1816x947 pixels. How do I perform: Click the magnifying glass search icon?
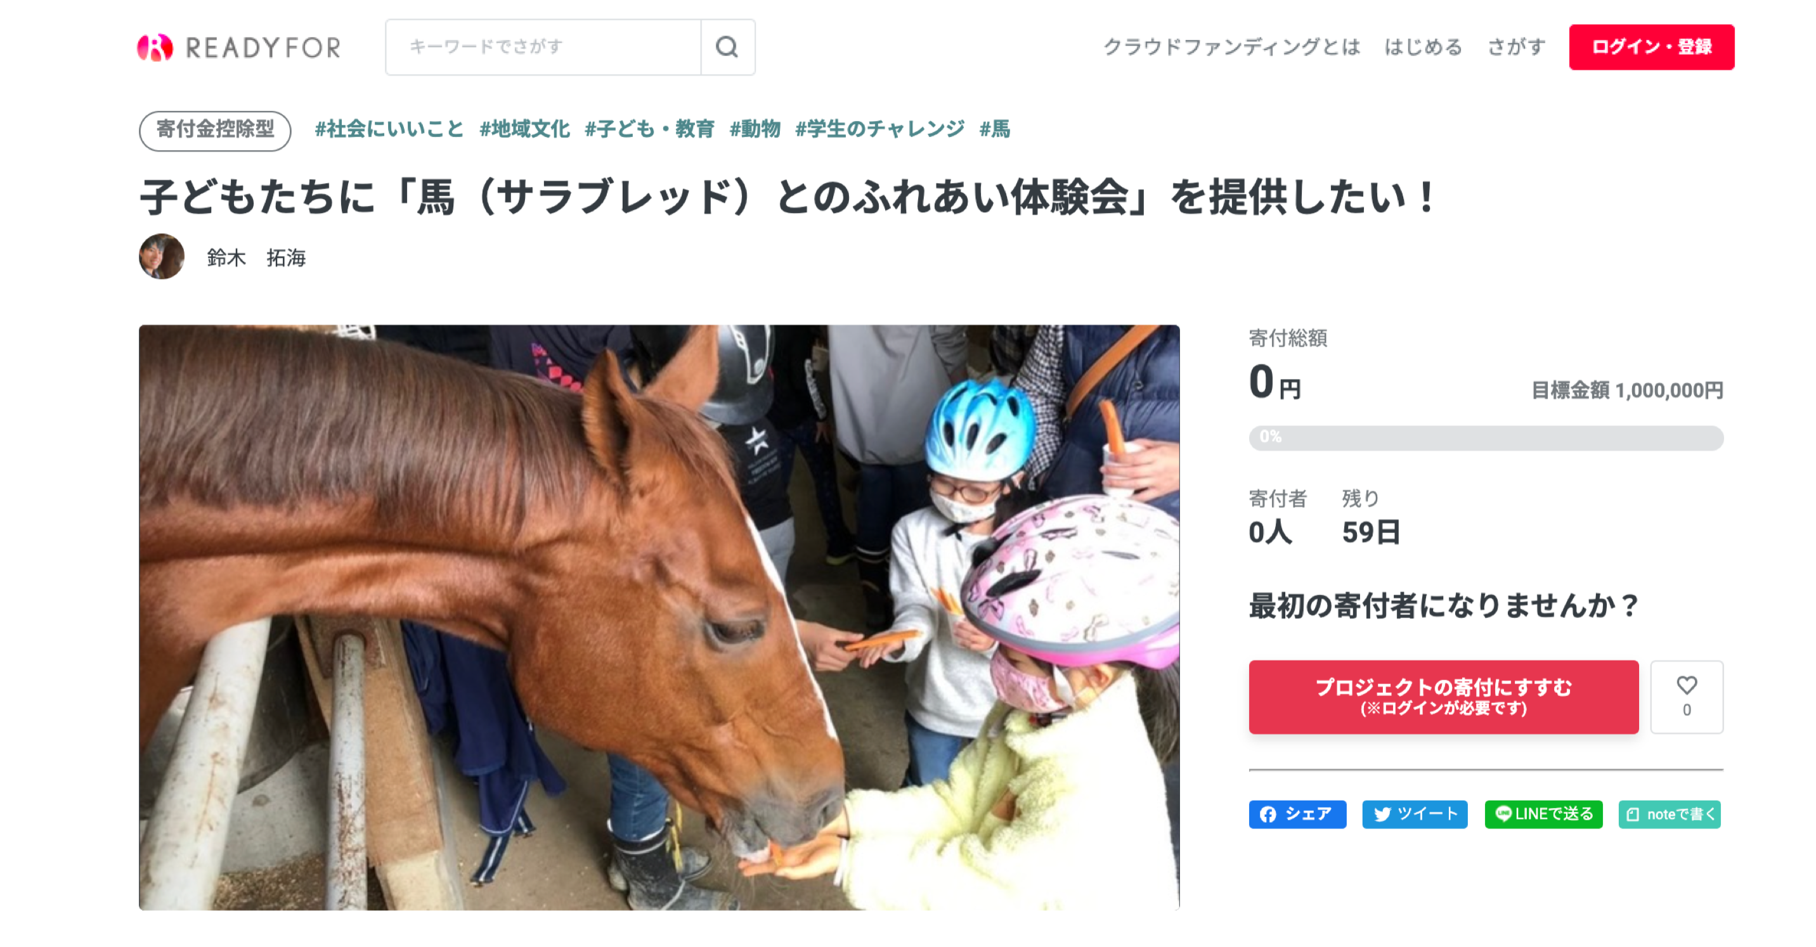tap(727, 47)
